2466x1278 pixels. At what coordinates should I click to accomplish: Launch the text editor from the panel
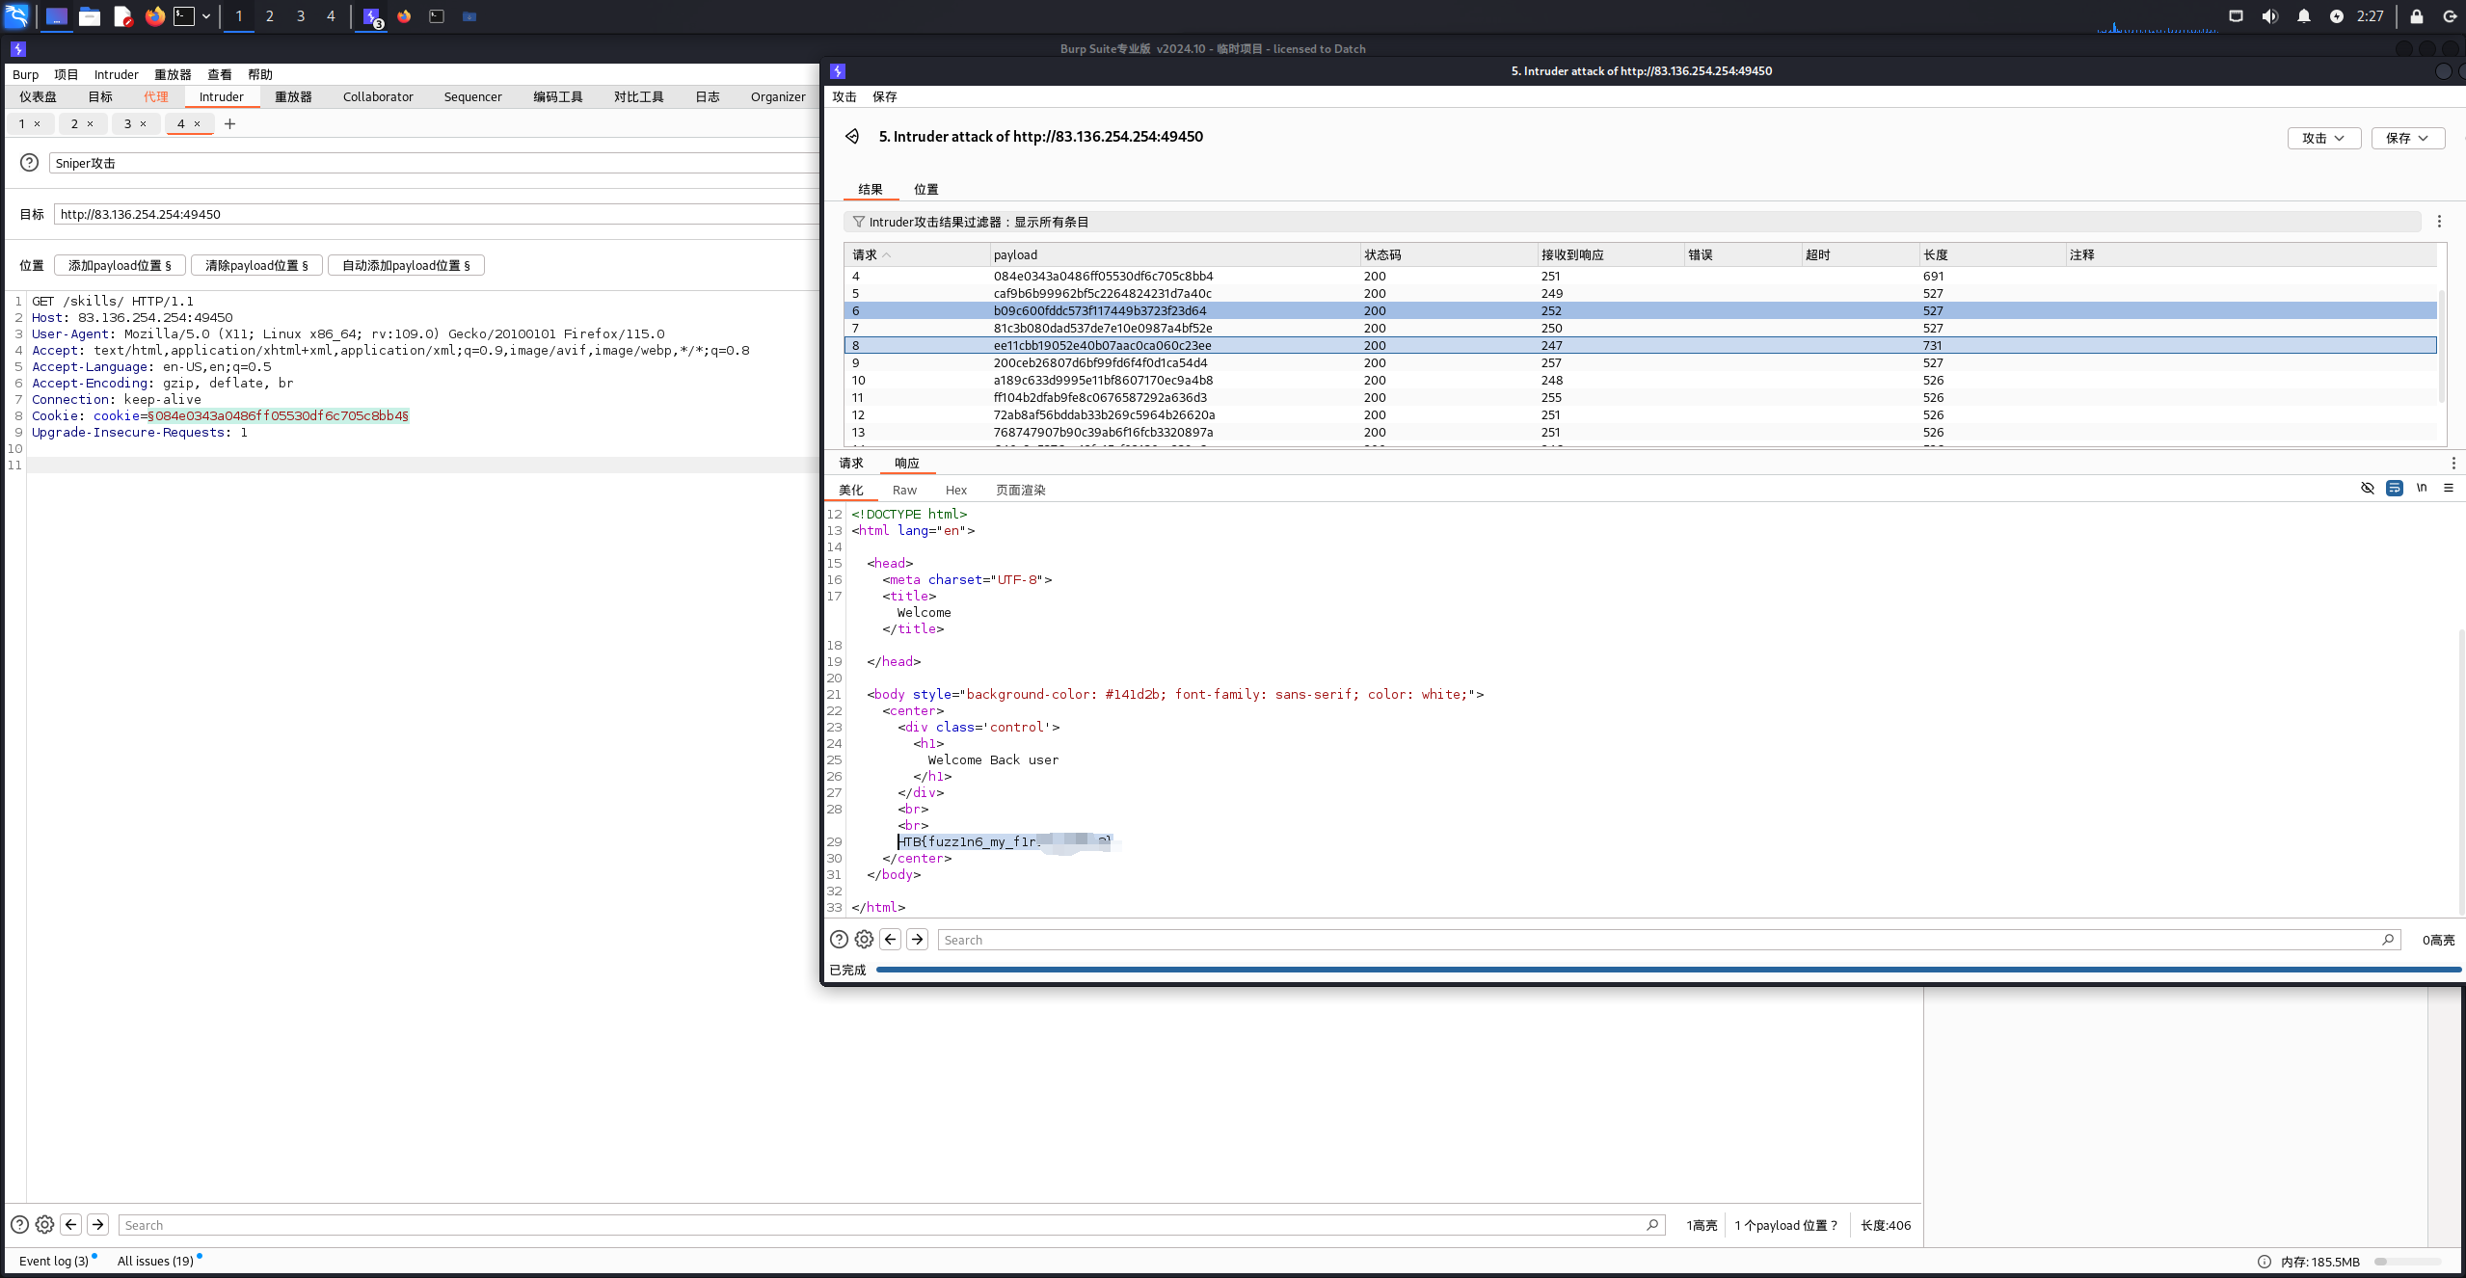click(122, 16)
